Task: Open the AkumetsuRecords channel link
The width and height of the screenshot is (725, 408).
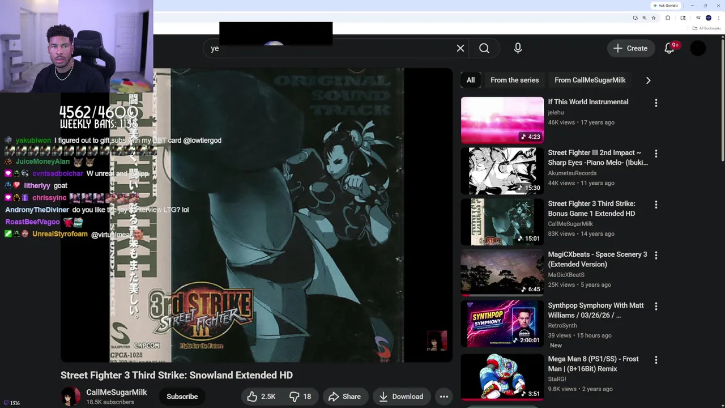Action: 572,173
